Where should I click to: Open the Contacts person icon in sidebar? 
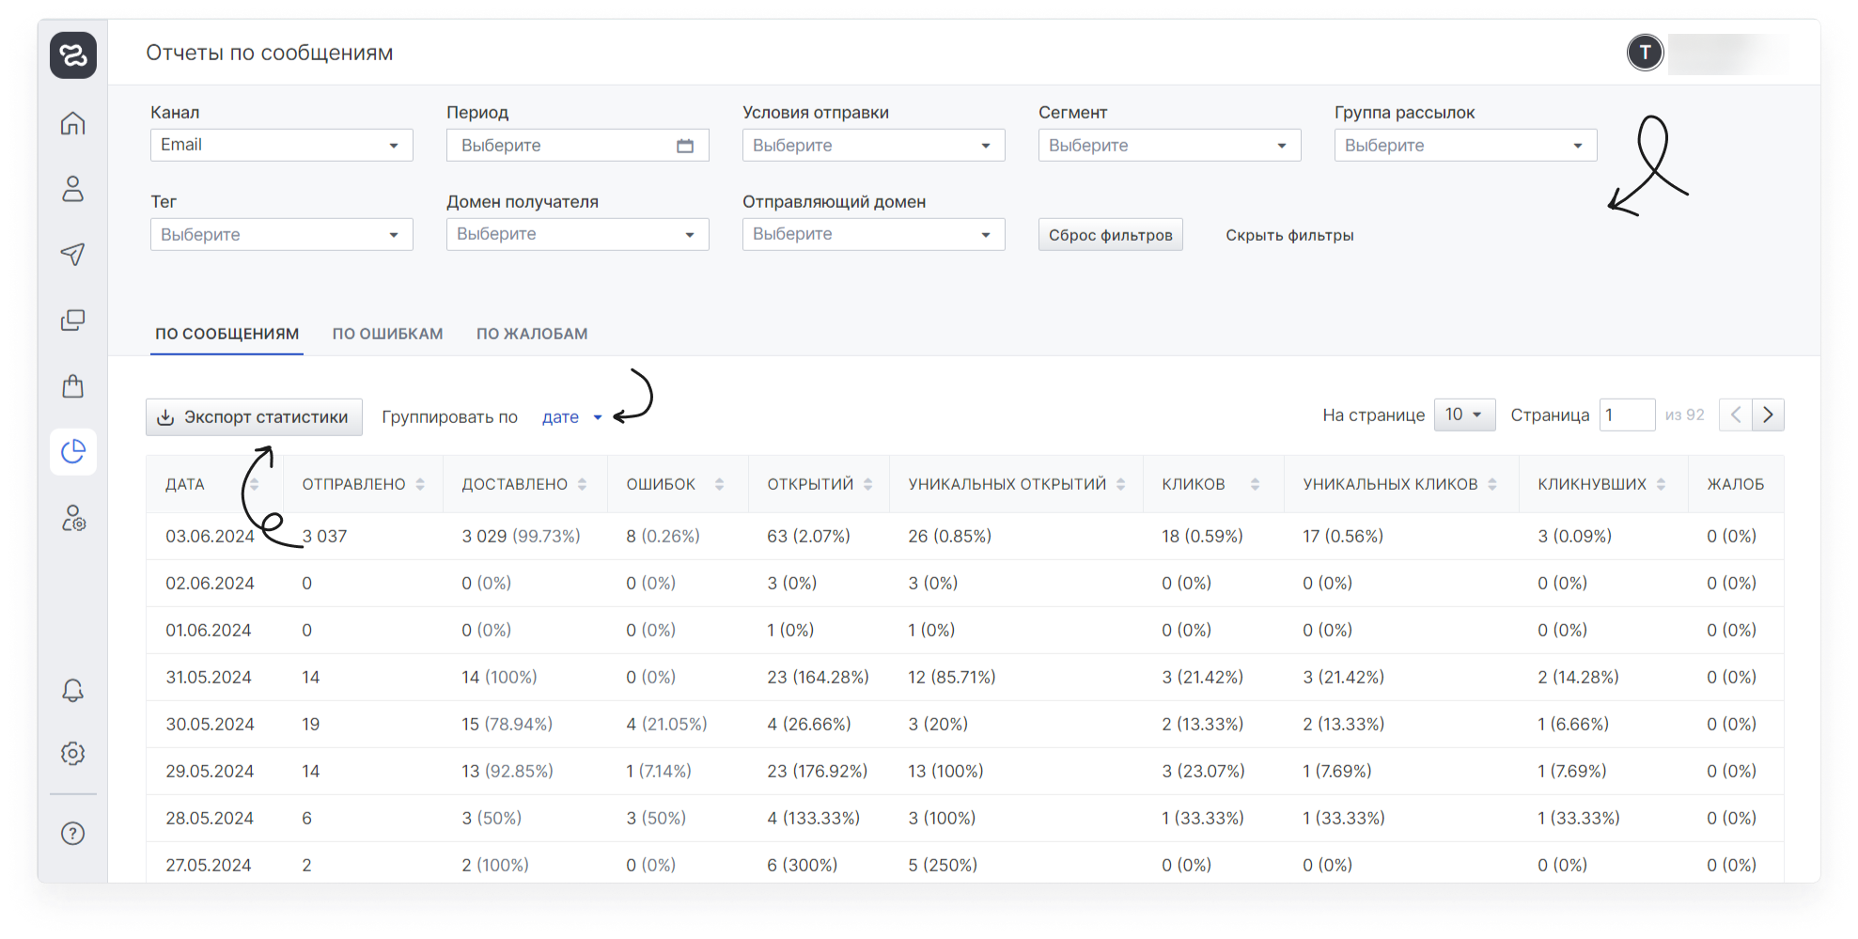pos(73,189)
